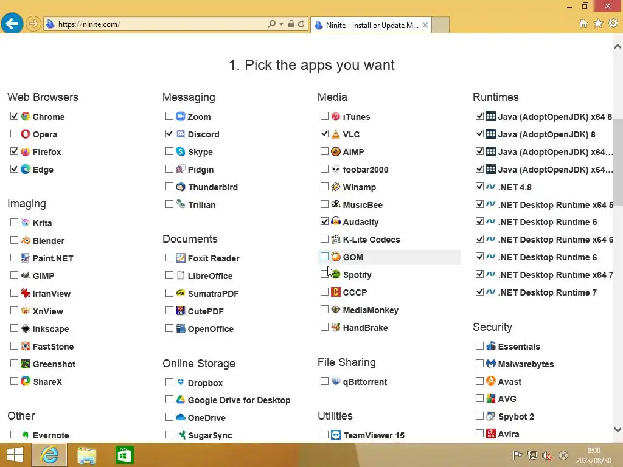Uncheck the Audacity checkbox

[325, 221]
